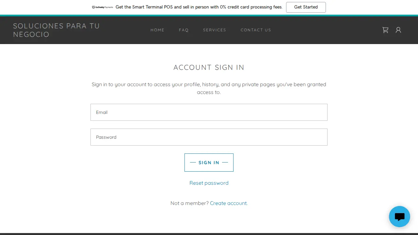
Task: Open the account user icon
Action: (x=398, y=30)
